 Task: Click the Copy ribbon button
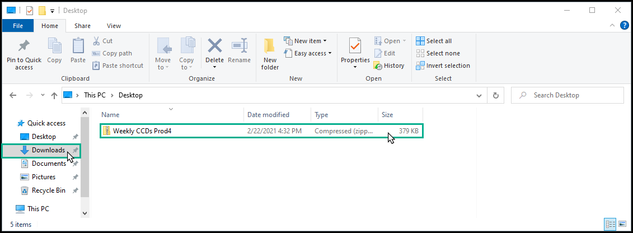click(x=54, y=51)
